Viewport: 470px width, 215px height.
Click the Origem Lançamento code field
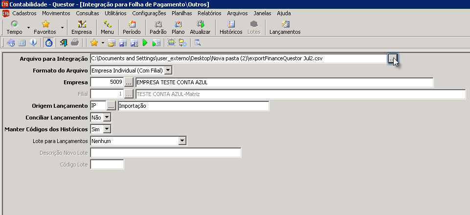98,106
